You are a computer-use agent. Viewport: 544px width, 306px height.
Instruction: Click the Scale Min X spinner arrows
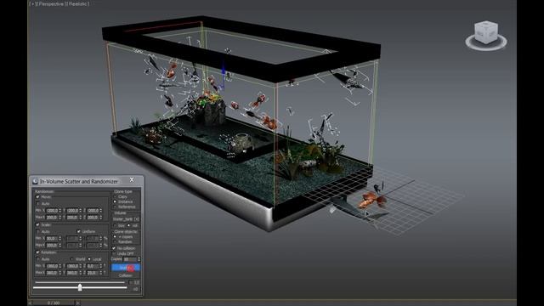(x=60, y=238)
